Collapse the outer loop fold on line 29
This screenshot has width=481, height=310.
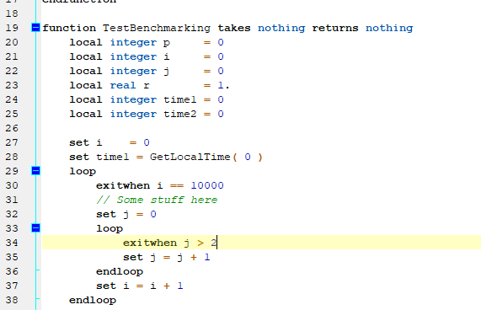pos(36,171)
